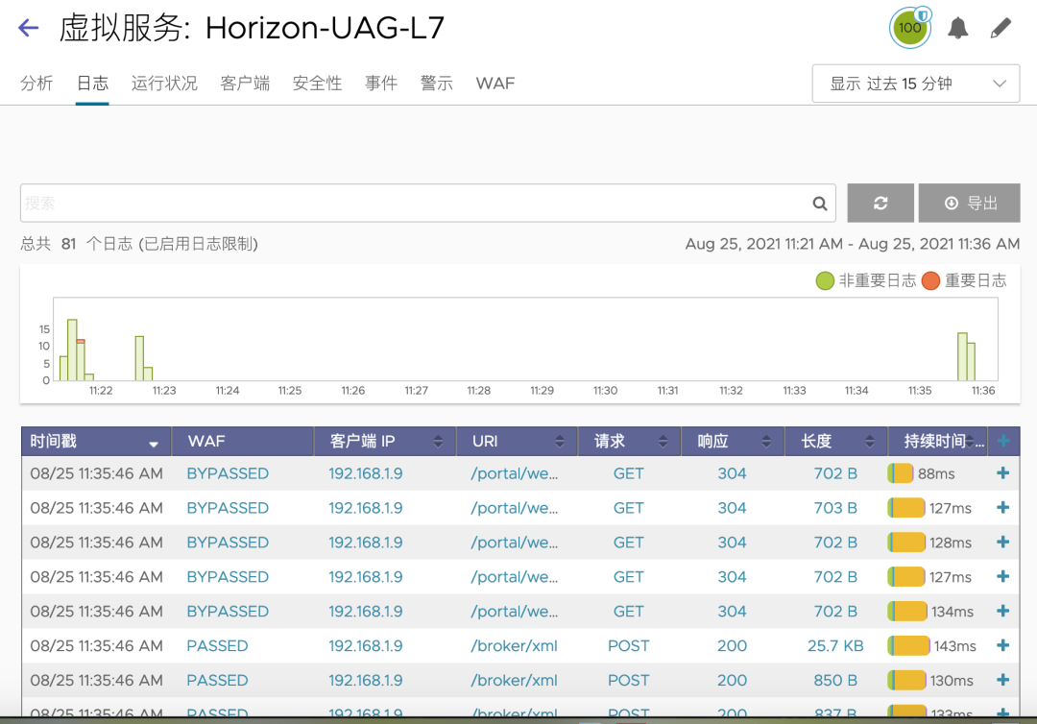Toggle 重要日志 orange legend marker

930,281
